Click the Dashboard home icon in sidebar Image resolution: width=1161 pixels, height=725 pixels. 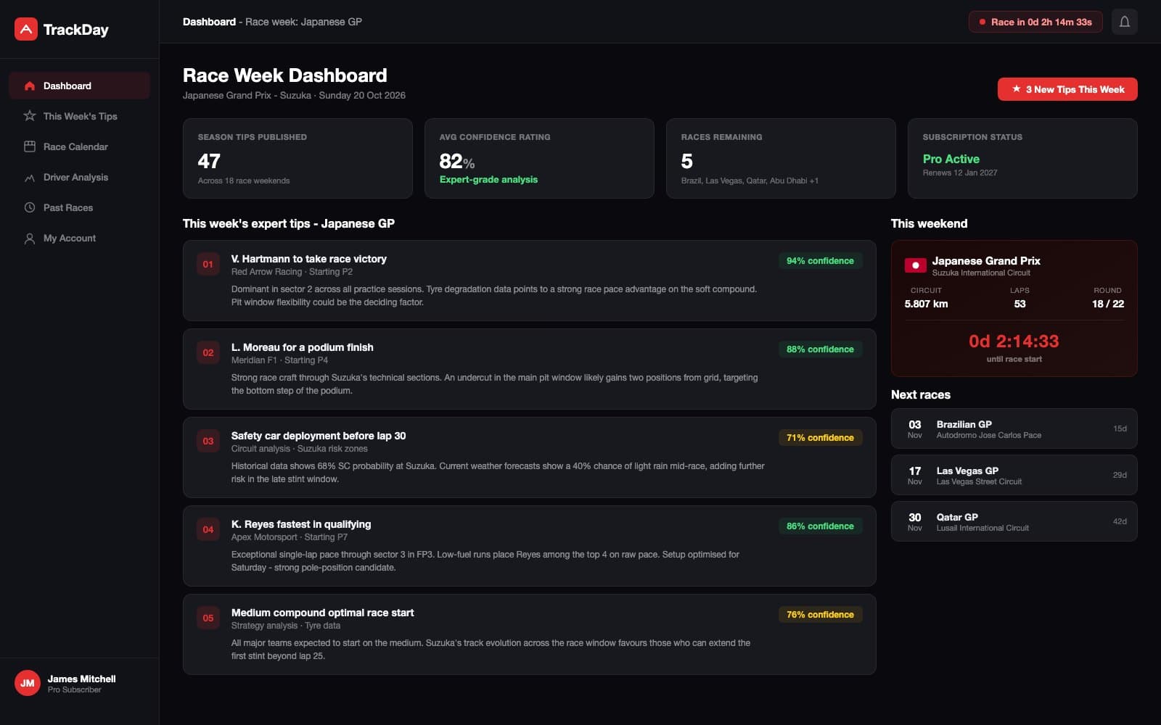click(x=30, y=86)
